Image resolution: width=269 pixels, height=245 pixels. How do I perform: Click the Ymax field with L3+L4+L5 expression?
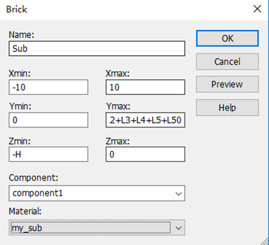point(145,120)
